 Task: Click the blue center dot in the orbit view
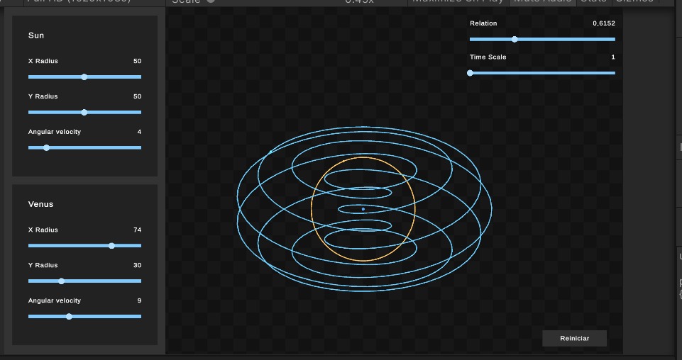(363, 209)
